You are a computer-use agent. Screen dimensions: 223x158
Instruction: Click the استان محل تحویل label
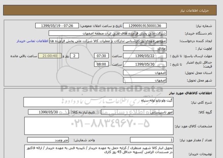pos(198,73)
